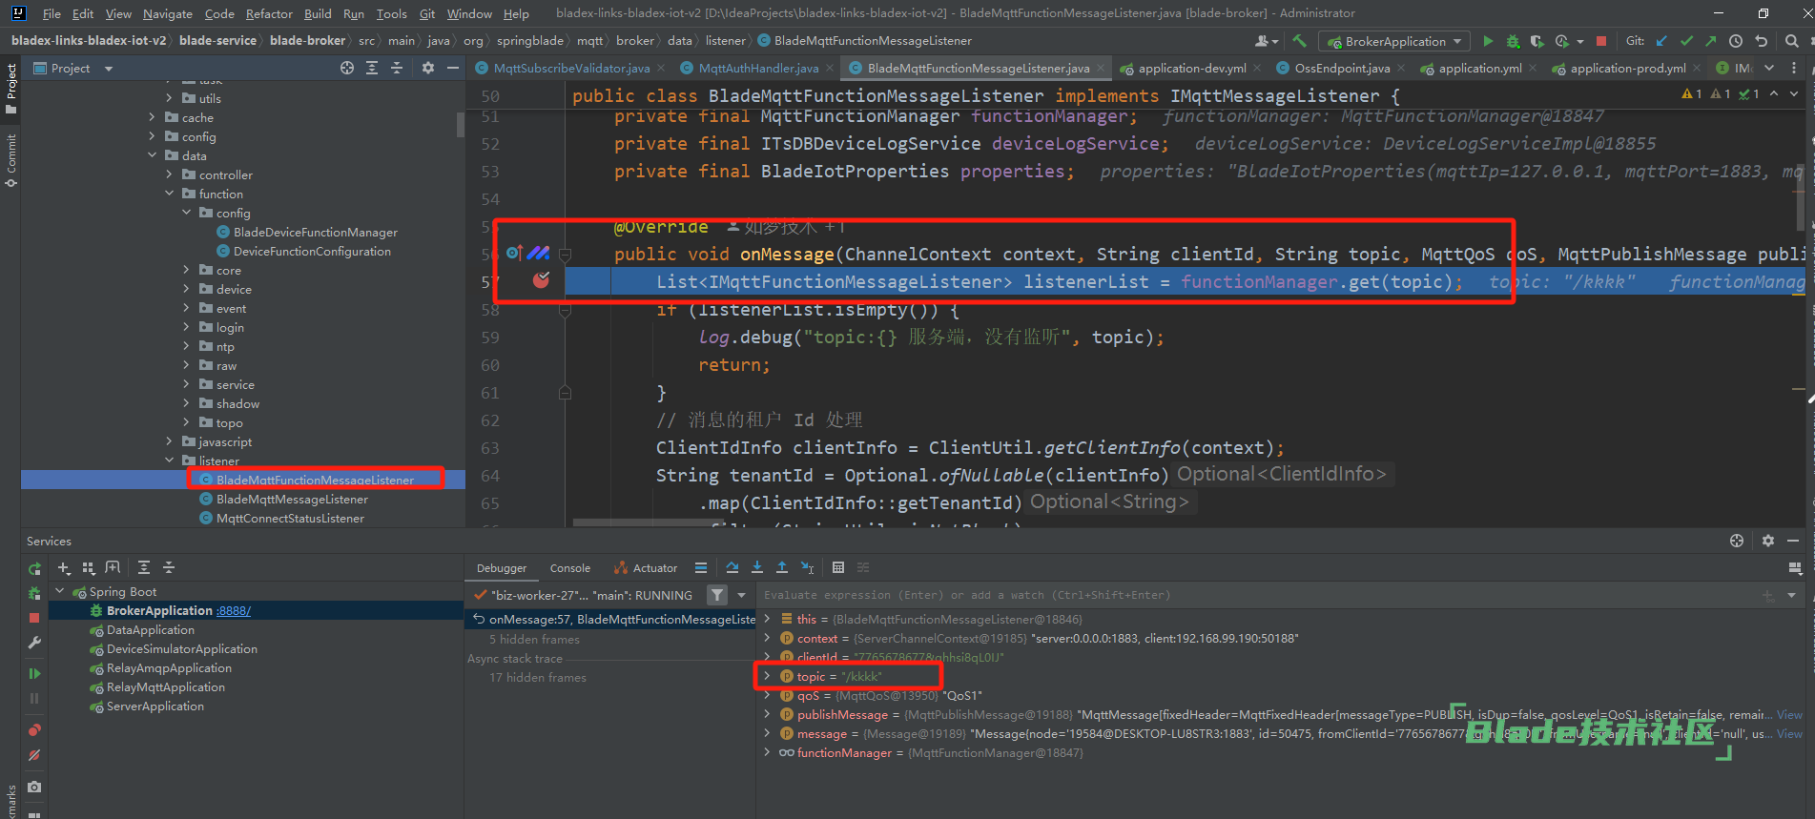Open hidden editor tabs chevron
This screenshot has width=1815, height=819.
[1769, 68]
